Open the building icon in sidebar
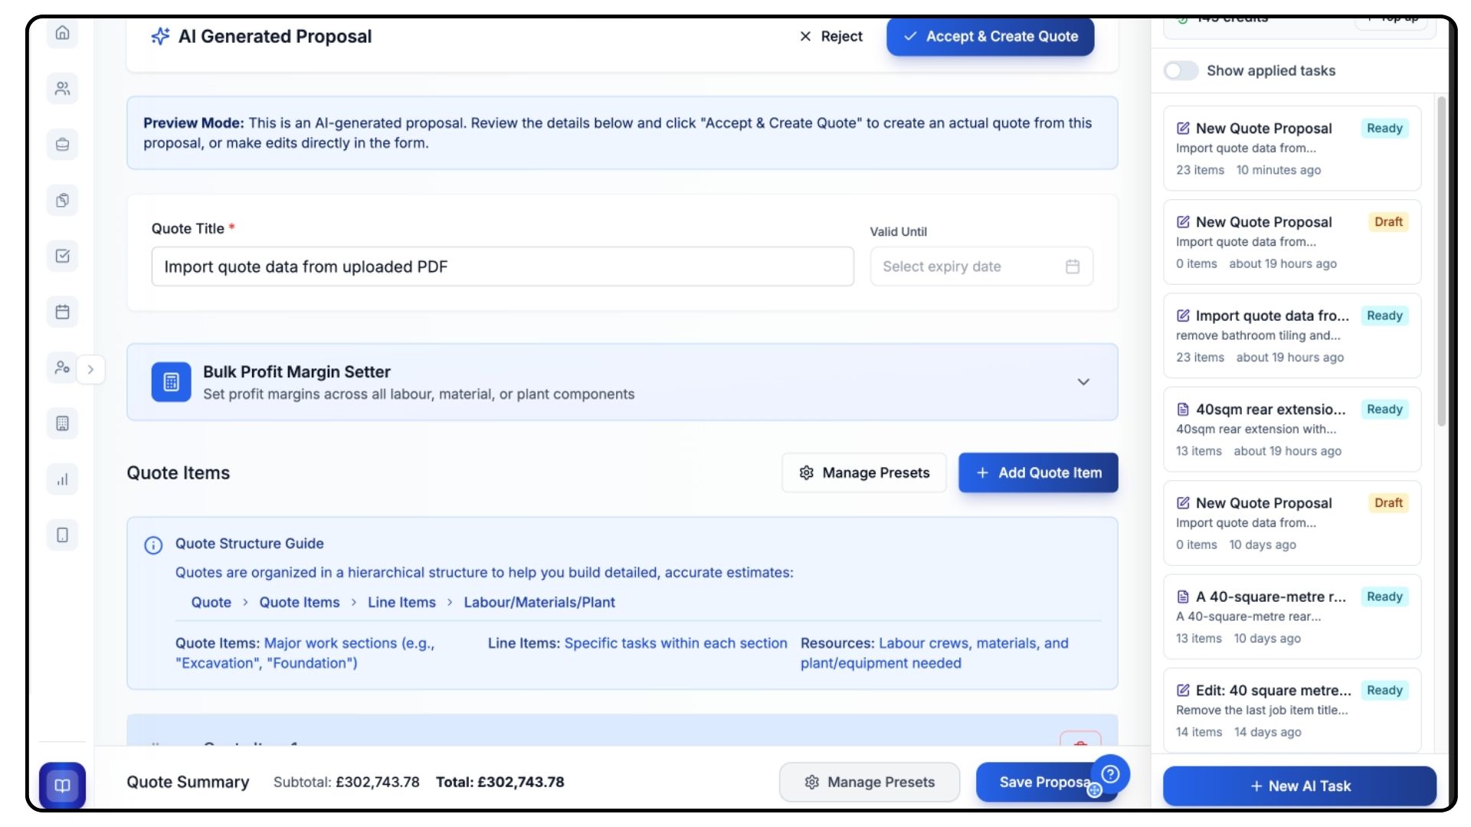 [63, 423]
